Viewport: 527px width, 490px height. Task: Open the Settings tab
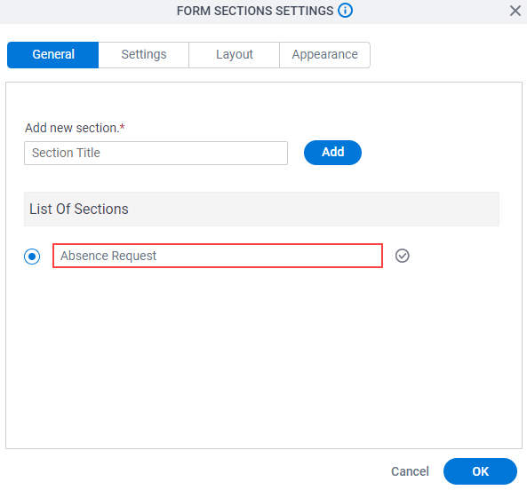[x=144, y=55]
